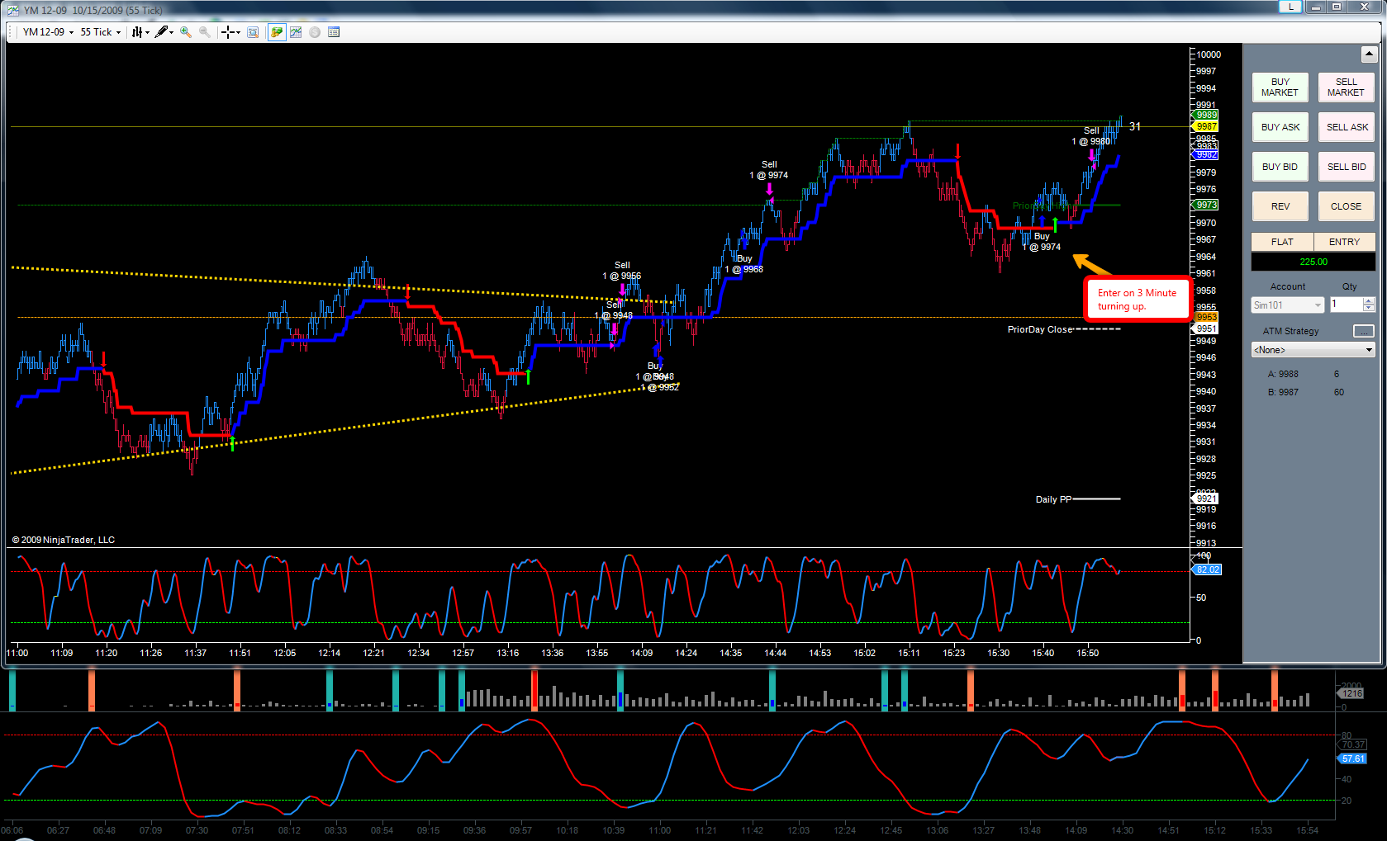The width and height of the screenshot is (1387, 841).
Task: Click the SELL ASK button
Action: coord(1347,127)
